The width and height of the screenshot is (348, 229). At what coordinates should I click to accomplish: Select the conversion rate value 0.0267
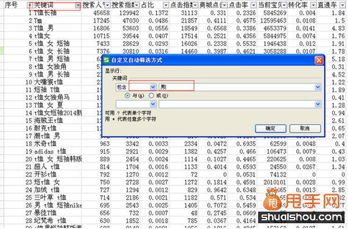pos(306,166)
